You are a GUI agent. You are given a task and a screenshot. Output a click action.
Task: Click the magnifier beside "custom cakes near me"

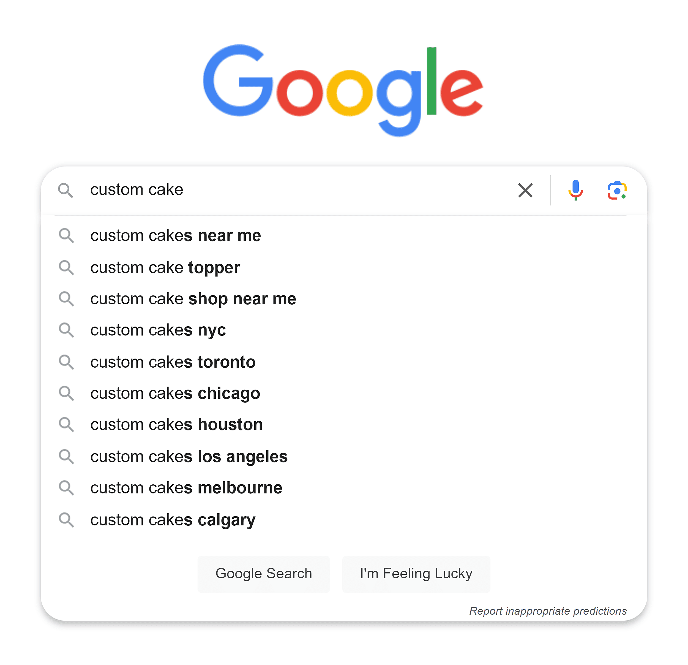(67, 236)
